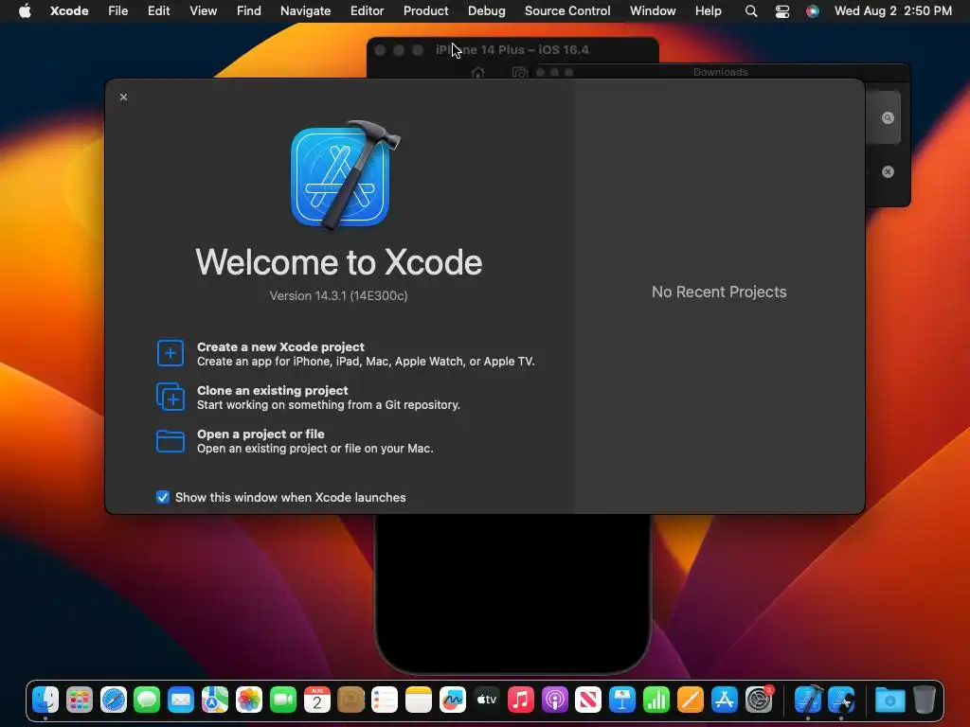Open the Debug menu
The height and width of the screenshot is (727, 970).
point(486,11)
